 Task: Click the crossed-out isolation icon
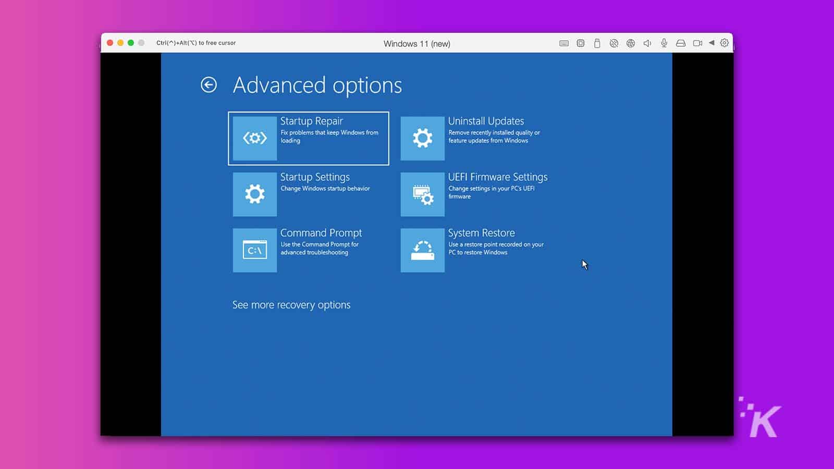click(614, 43)
